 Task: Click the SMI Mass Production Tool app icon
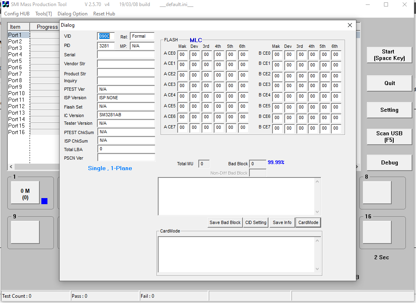coord(6,4)
